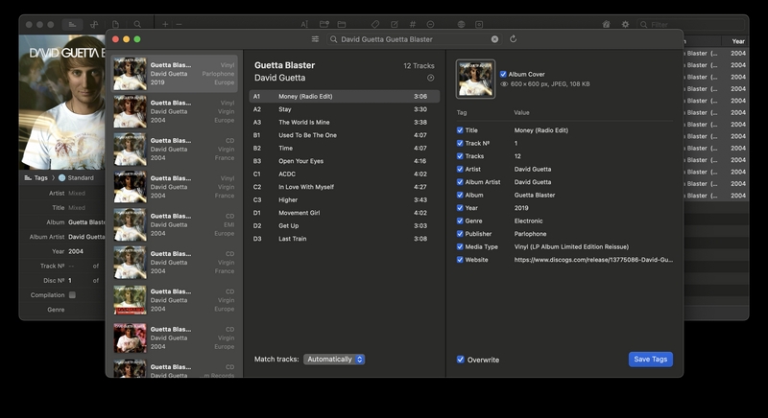Image resolution: width=768 pixels, height=418 pixels.
Task: Uncheck the Album Artist tag checkbox
Action: point(460,182)
